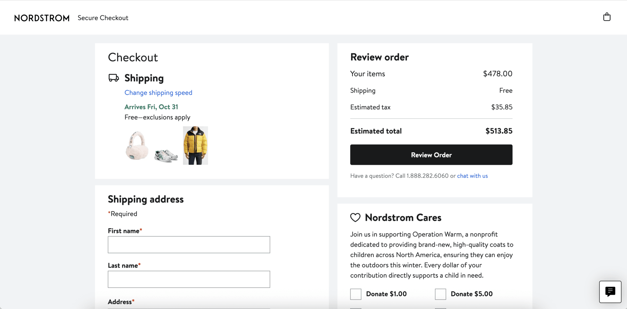This screenshot has height=309, width=627.
Task: Click the Shipping address heading
Action: [146, 199]
